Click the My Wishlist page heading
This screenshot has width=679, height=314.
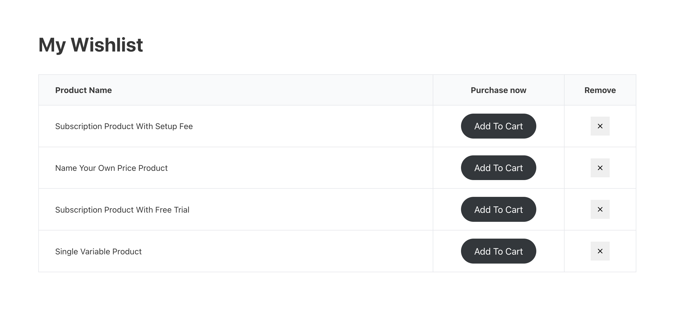(x=91, y=45)
